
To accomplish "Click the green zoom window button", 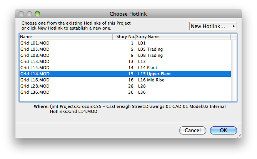I will coord(37,14).
